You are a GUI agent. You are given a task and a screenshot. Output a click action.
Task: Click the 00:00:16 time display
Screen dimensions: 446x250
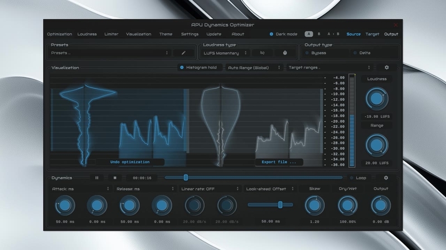click(142, 178)
